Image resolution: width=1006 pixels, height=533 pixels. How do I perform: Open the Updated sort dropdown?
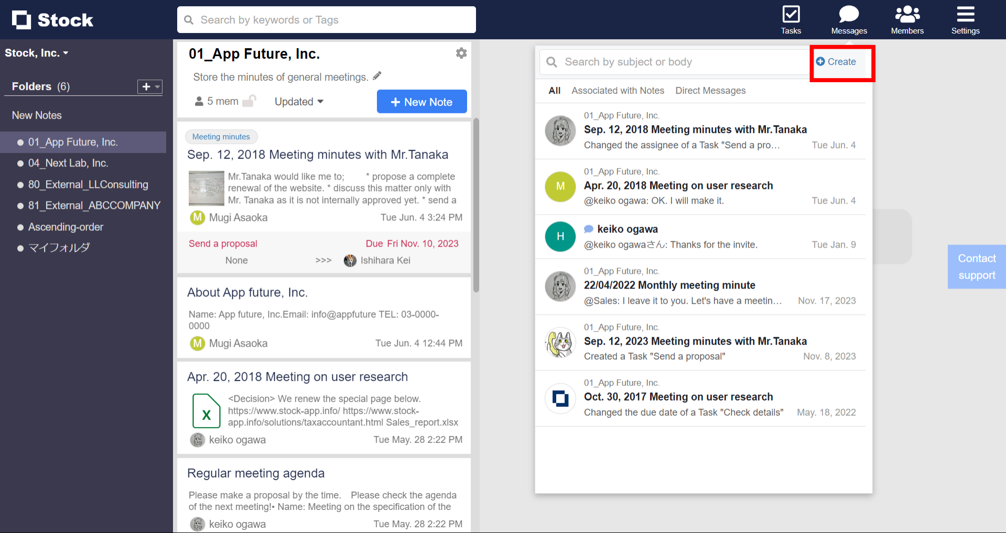tap(299, 102)
